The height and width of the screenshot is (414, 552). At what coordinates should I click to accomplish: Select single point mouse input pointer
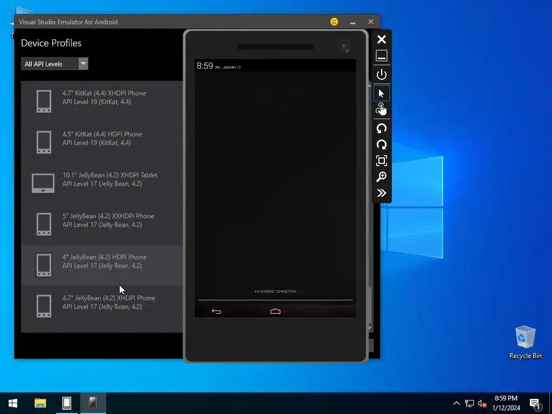tap(382, 93)
